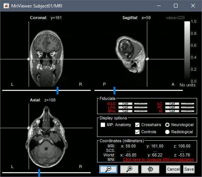This screenshot has height=177, width=202.
Task: Click the World y: 68.22 coordinate
Action: [155, 155]
